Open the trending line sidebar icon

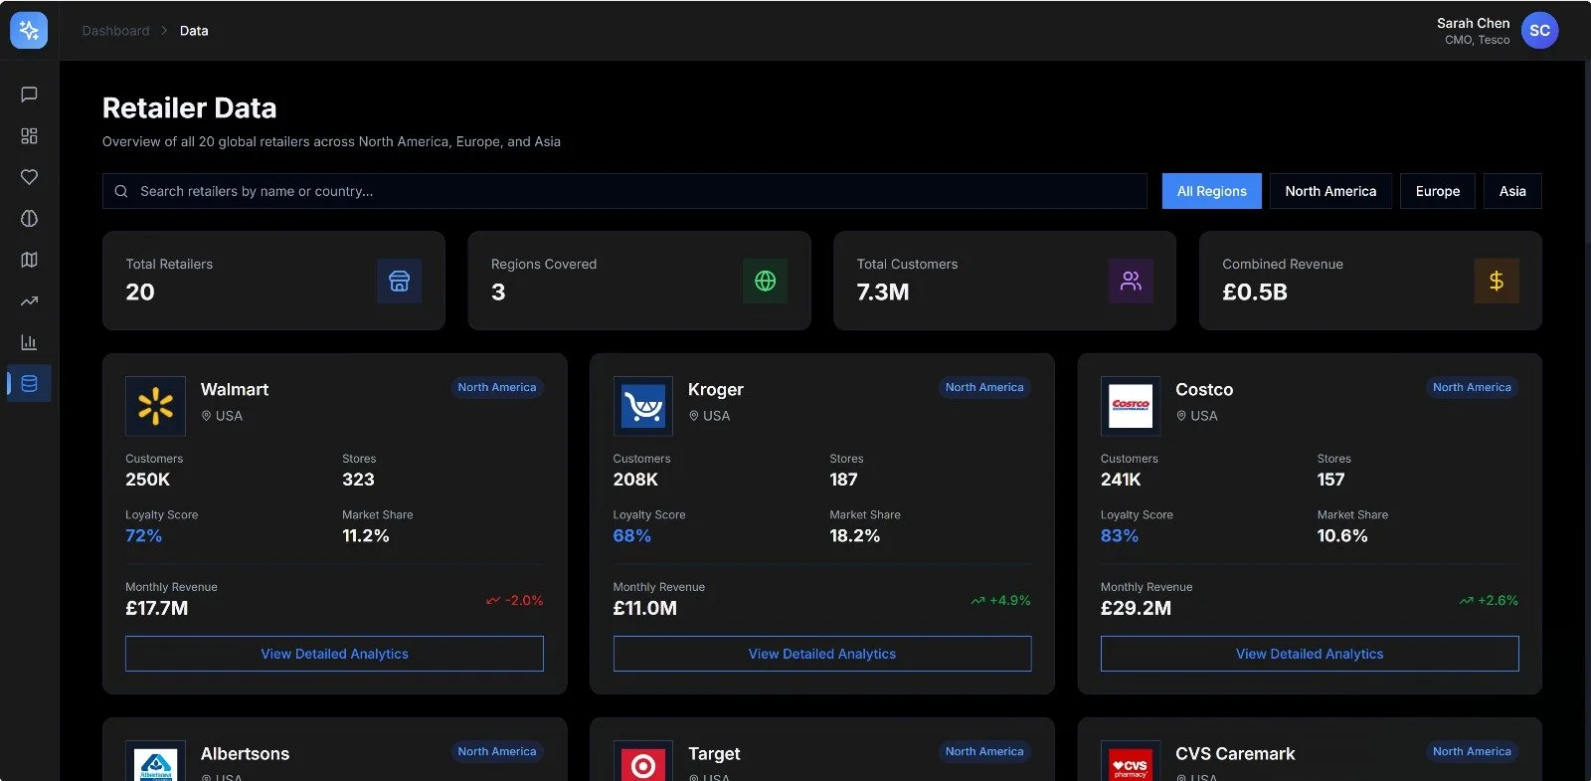[29, 300]
